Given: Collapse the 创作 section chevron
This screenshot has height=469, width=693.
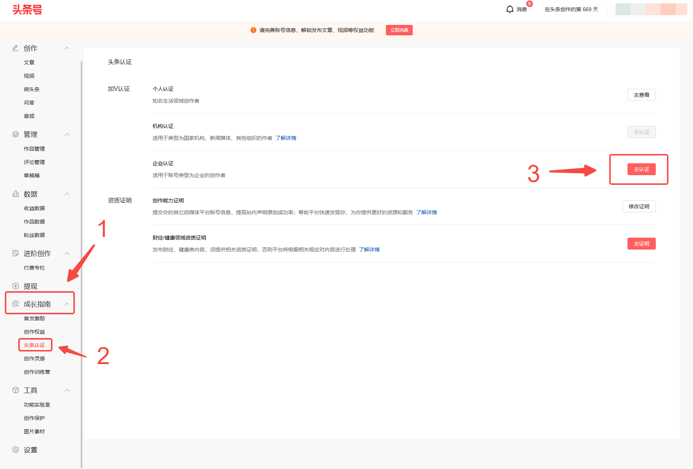Looking at the screenshot, I should (67, 48).
